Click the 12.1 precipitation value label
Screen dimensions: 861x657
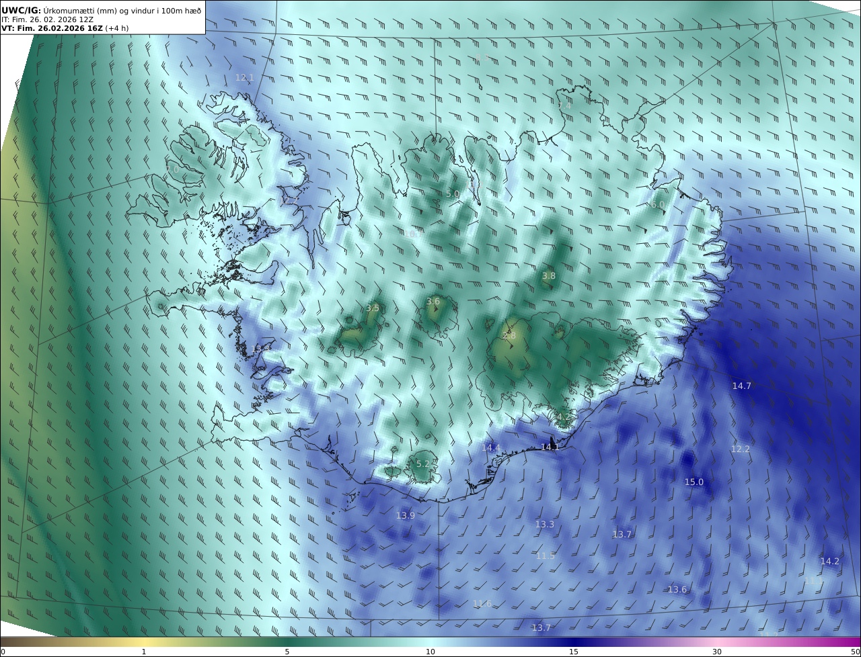(x=245, y=77)
